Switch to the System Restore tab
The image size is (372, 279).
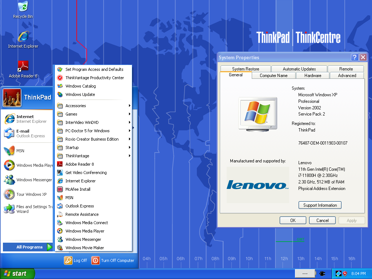pyautogui.click(x=246, y=69)
